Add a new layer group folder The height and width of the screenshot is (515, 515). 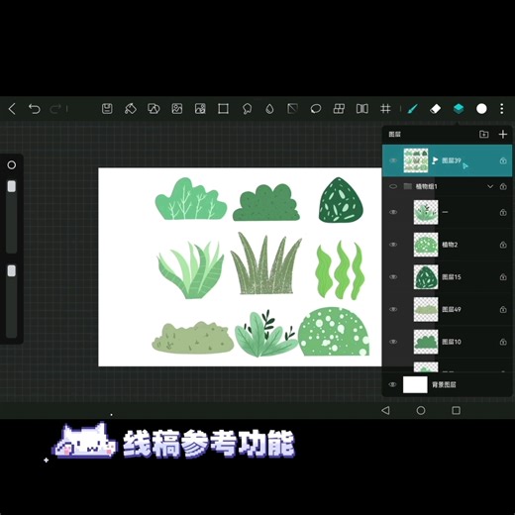pyautogui.click(x=484, y=134)
